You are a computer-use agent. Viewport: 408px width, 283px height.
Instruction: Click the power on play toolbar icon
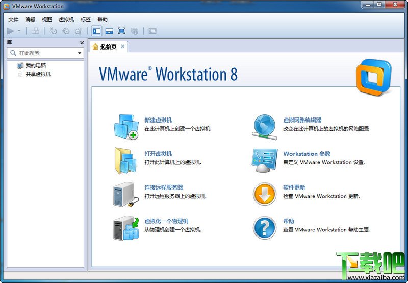click(10, 31)
